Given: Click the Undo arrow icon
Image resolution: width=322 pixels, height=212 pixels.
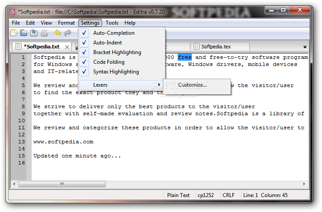Looking at the screenshot, I should point(58,33).
